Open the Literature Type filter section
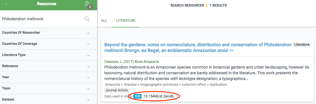 (49, 55)
